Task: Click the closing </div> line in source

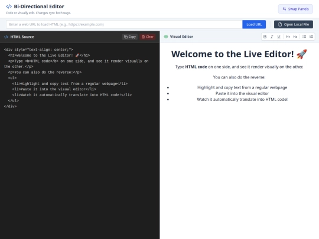Action: tap(10, 106)
